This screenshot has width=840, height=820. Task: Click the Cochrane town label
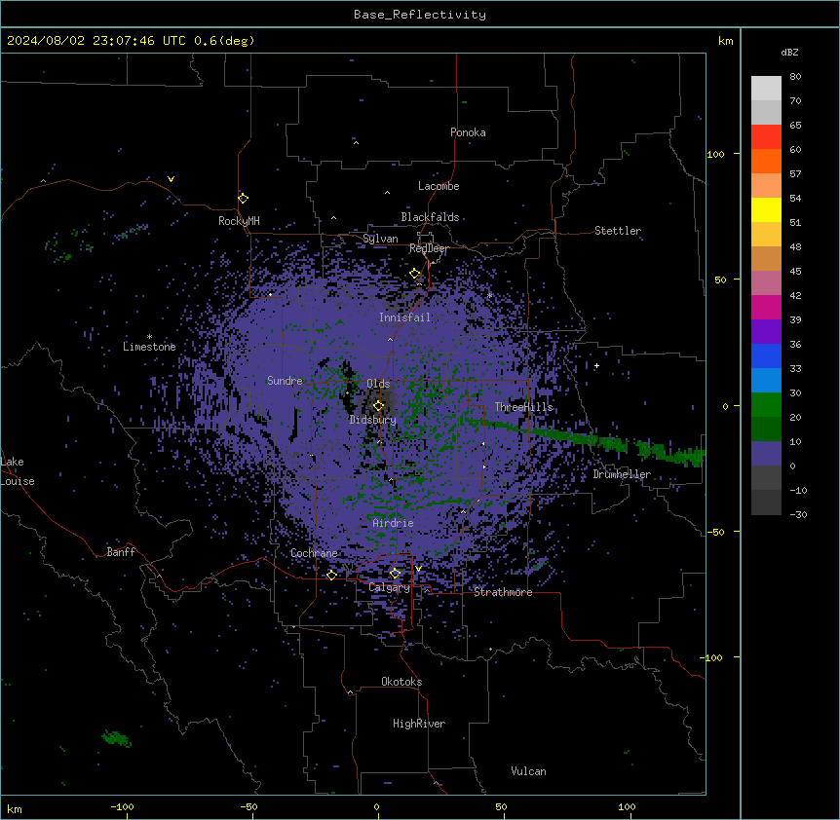coord(314,553)
